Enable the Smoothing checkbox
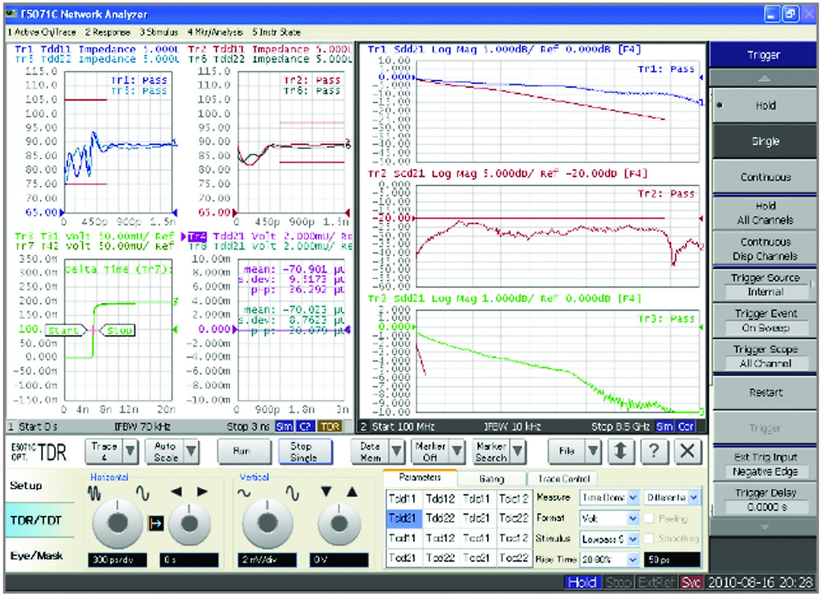The width and height of the screenshot is (822, 596). [x=649, y=539]
